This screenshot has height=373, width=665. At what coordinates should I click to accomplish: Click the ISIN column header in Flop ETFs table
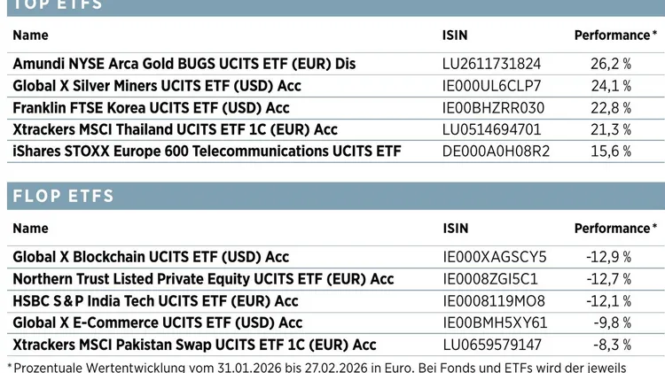pos(454,228)
